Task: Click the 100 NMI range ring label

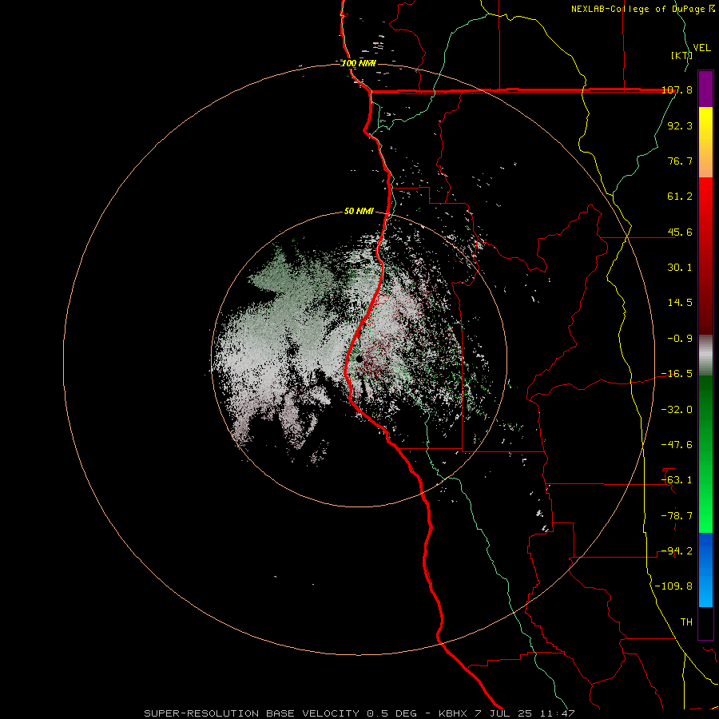Action: [359, 63]
